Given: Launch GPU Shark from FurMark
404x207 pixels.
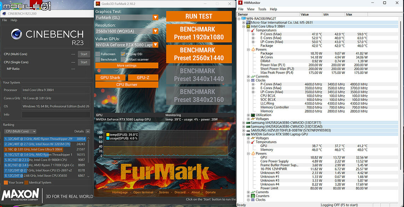Looking at the screenshot, I should coord(111,77).
